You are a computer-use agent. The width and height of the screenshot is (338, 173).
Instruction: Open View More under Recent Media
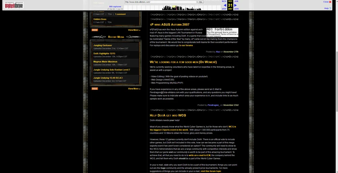[134, 89]
